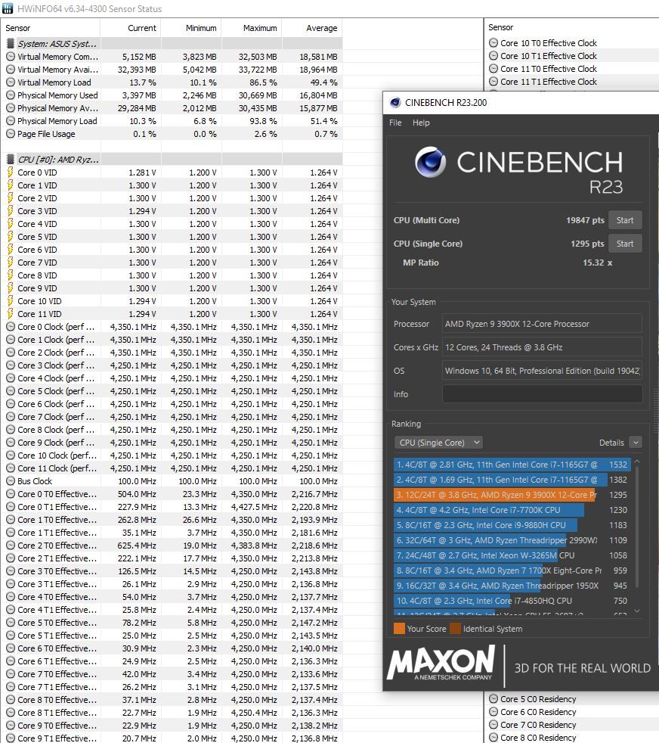
Task: Click the orange Your Score legend swatch
Action: tap(399, 628)
